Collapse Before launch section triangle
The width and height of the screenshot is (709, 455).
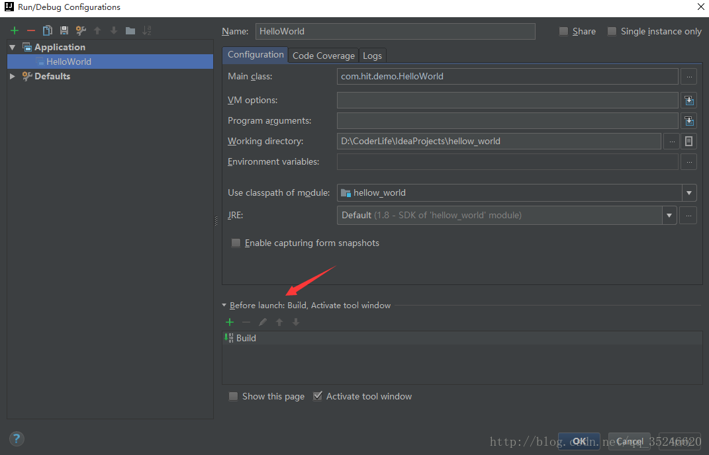[224, 306]
